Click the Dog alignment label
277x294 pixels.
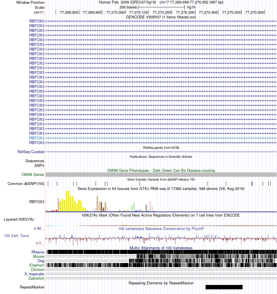point(41,261)
